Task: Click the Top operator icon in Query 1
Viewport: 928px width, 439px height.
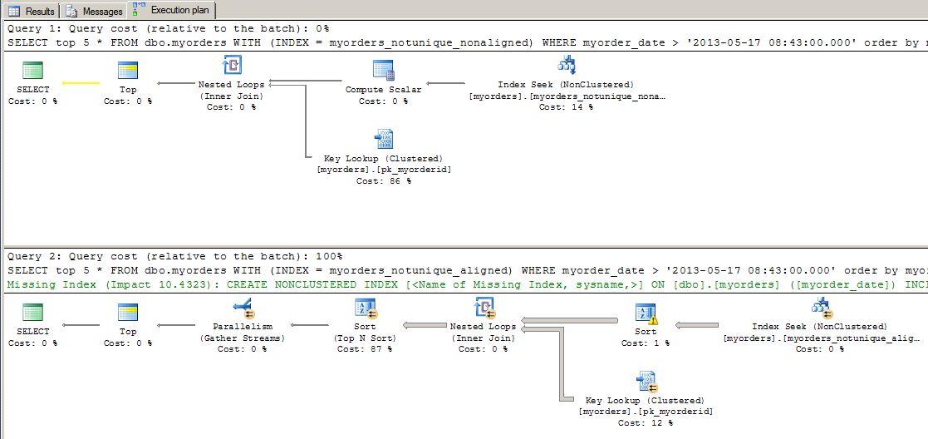Action: 128,70
